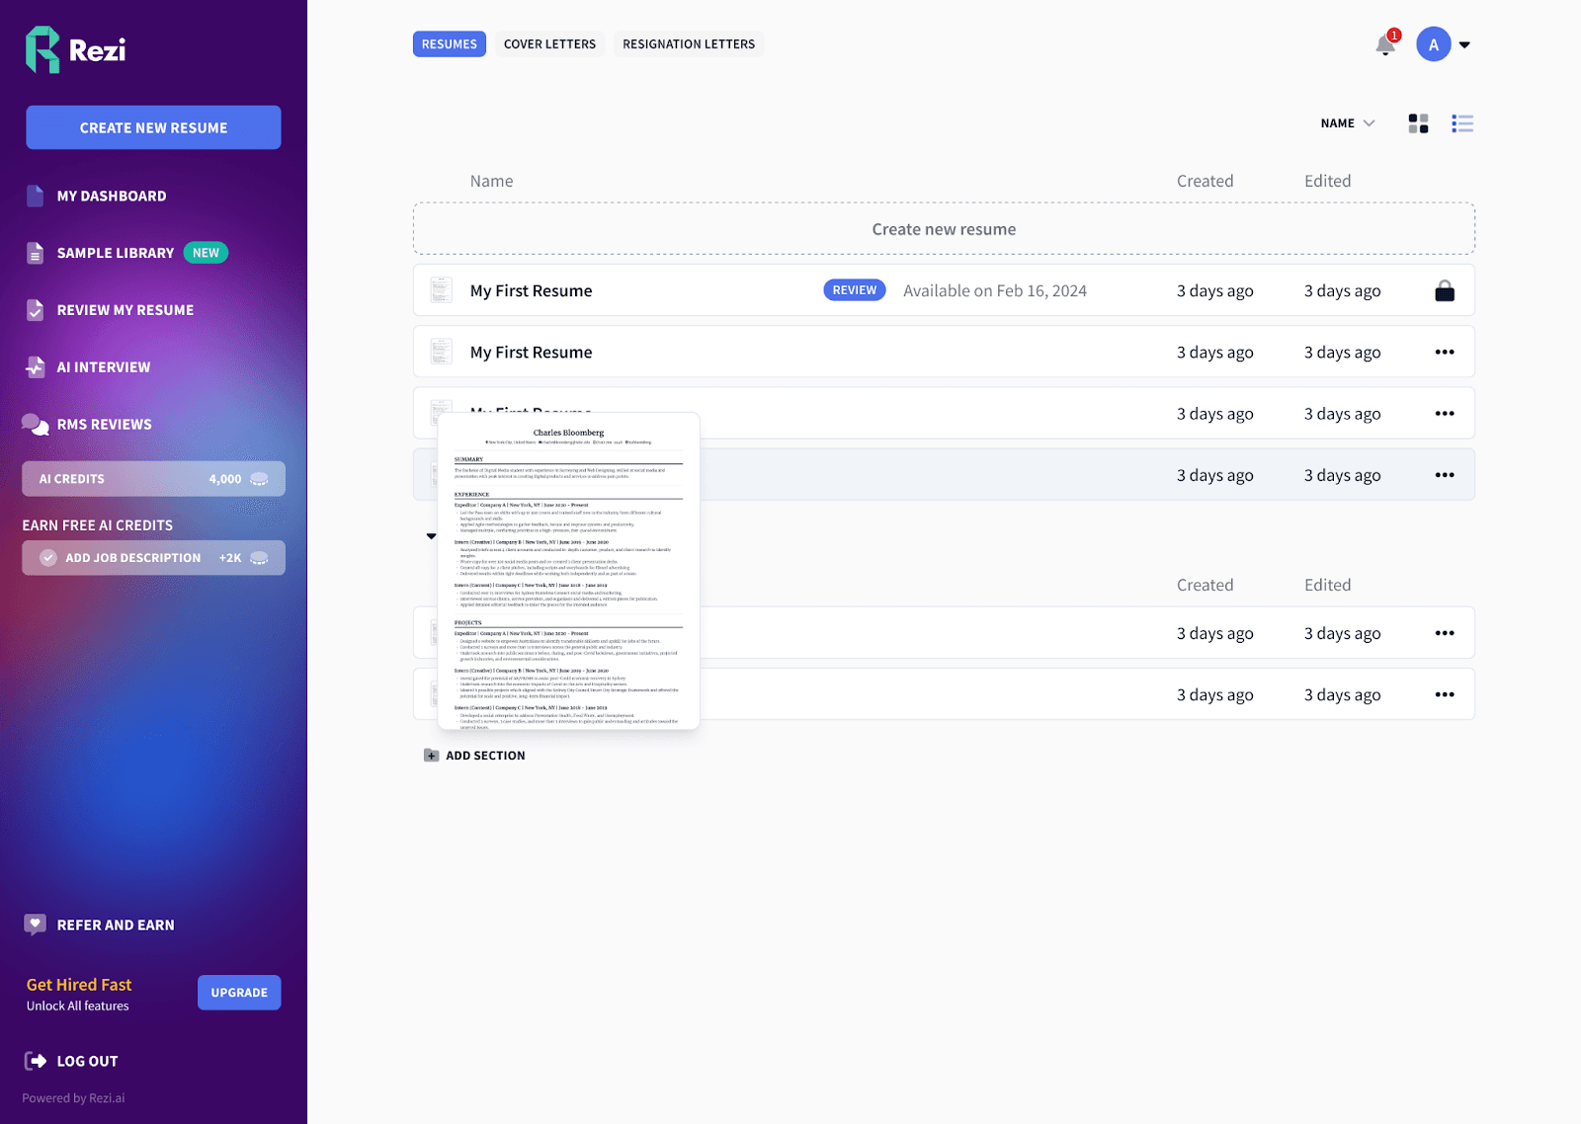
Task: Click the AI CREDITS 4,000 bar
Action: (x=154, y=479)
